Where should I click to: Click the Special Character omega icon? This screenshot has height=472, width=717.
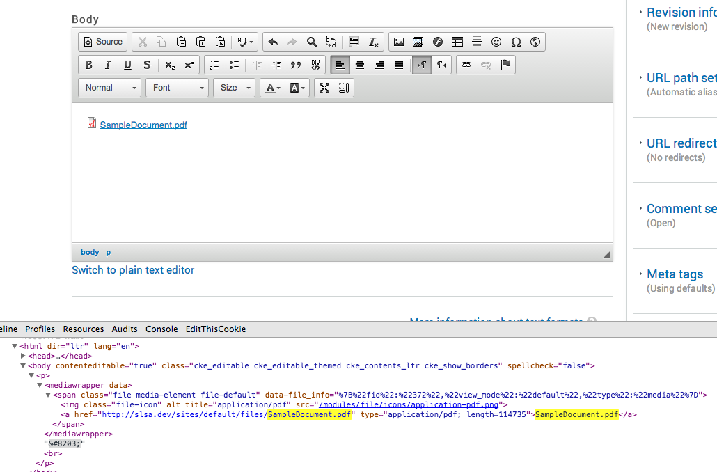pos(516,42)
